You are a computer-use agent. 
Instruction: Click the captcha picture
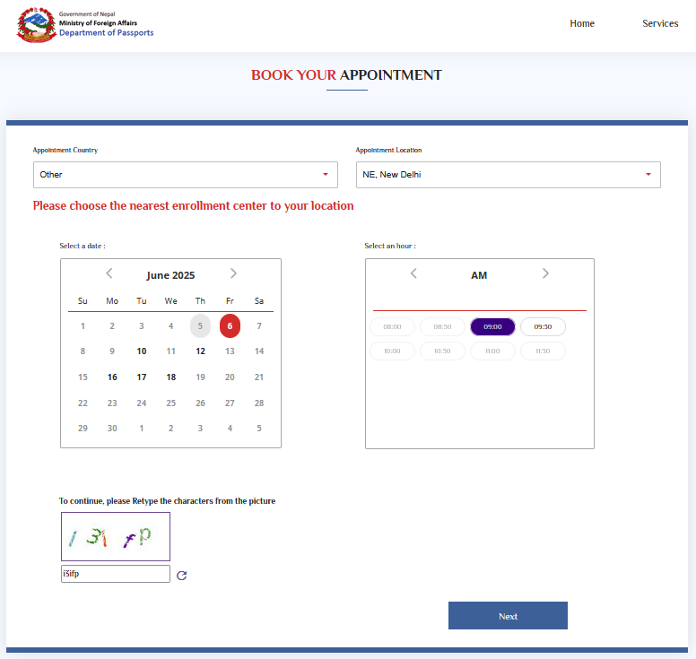[x=115, y=536]
